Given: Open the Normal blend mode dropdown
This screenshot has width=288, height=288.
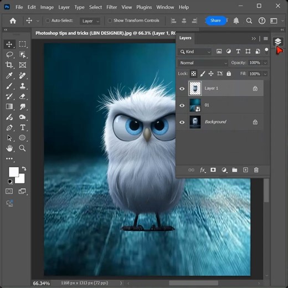Looking at the screenshot, I should click(203, 63).
